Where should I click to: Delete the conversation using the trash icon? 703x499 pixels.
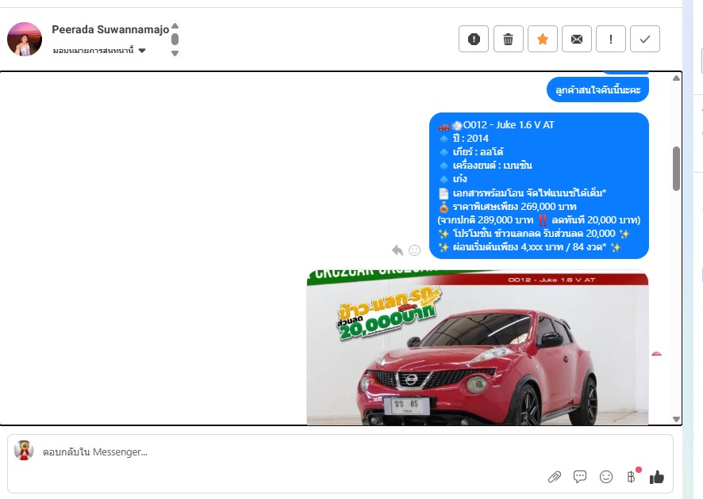508,39
